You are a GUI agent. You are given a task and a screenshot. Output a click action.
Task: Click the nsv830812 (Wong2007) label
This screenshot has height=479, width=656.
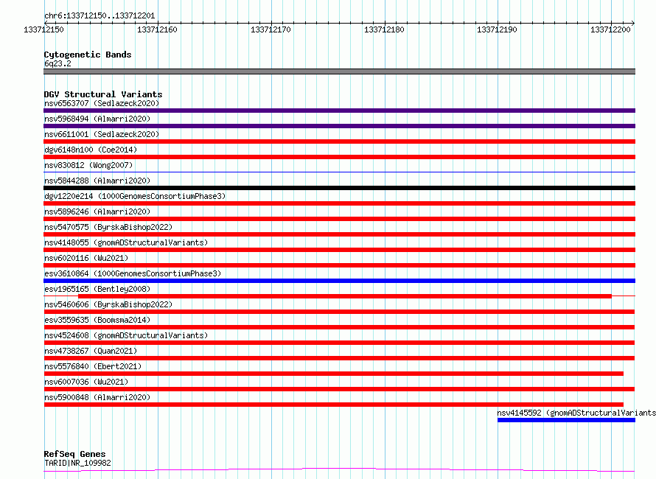tap(88, 165)
